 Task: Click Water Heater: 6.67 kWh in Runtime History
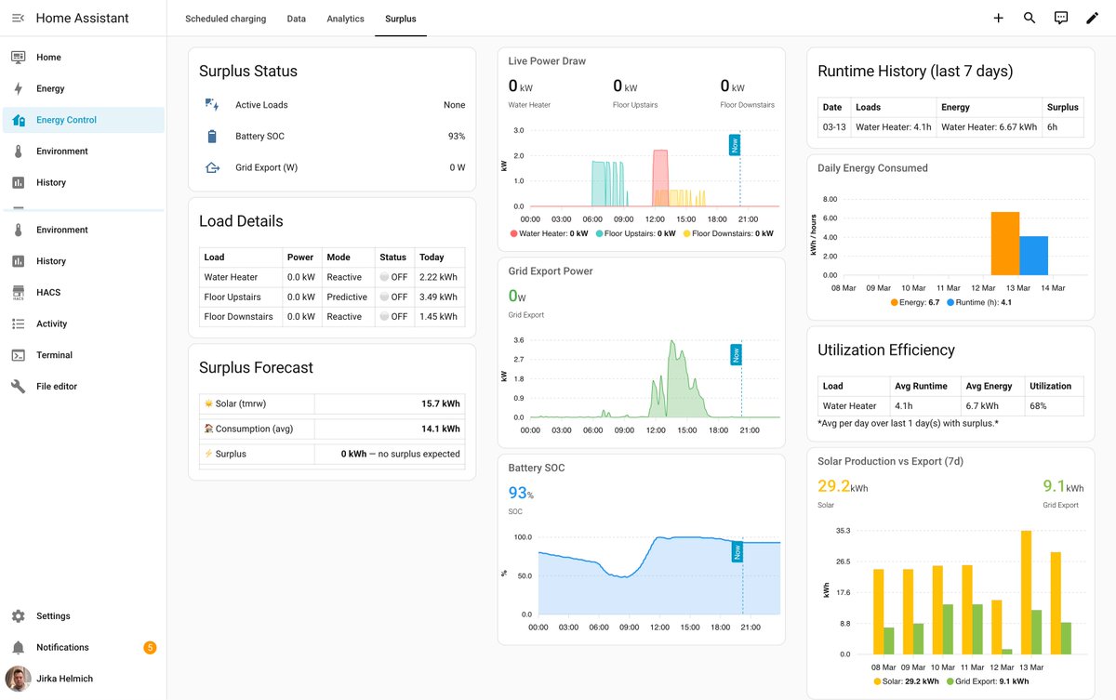(x=989, y=126)
